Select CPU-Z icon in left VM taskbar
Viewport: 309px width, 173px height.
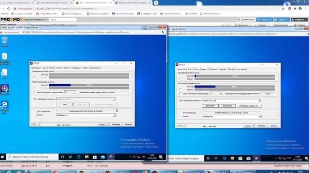click(x=111, y=157)
